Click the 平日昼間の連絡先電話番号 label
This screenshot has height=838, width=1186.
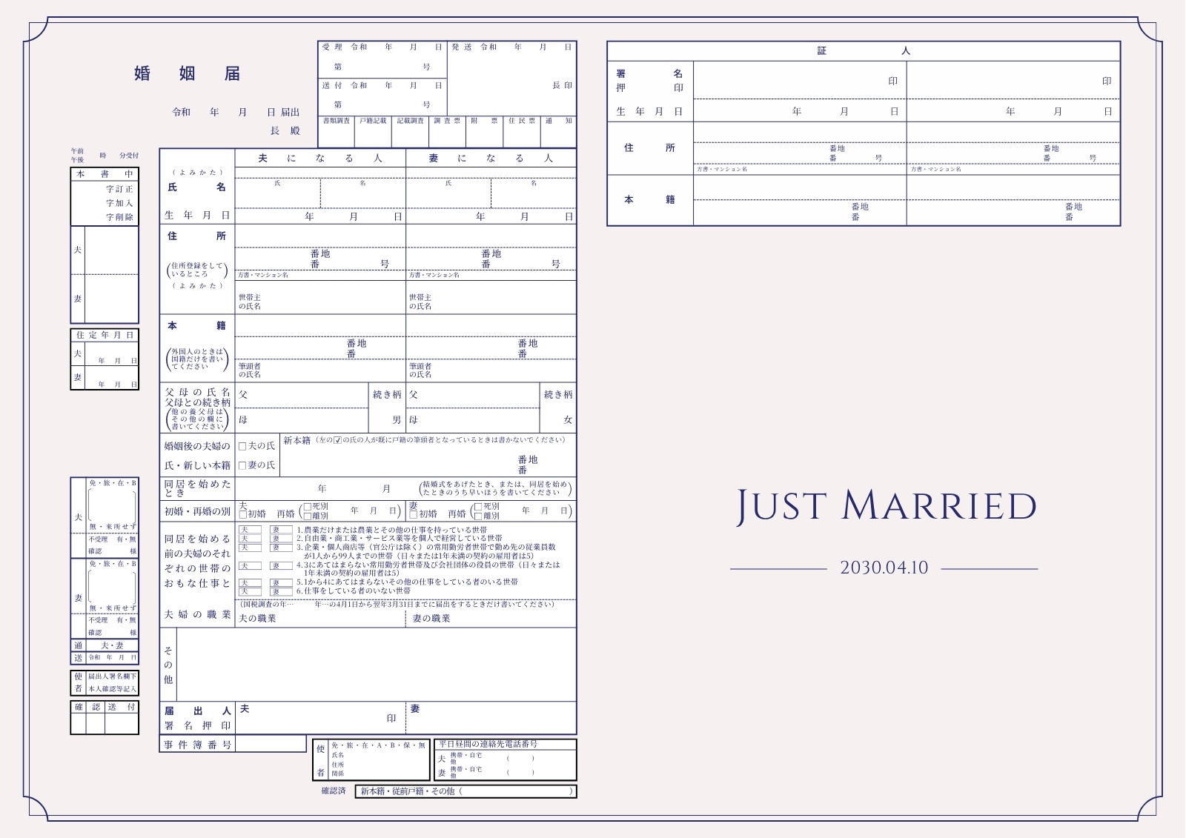[x=488, y=743]
